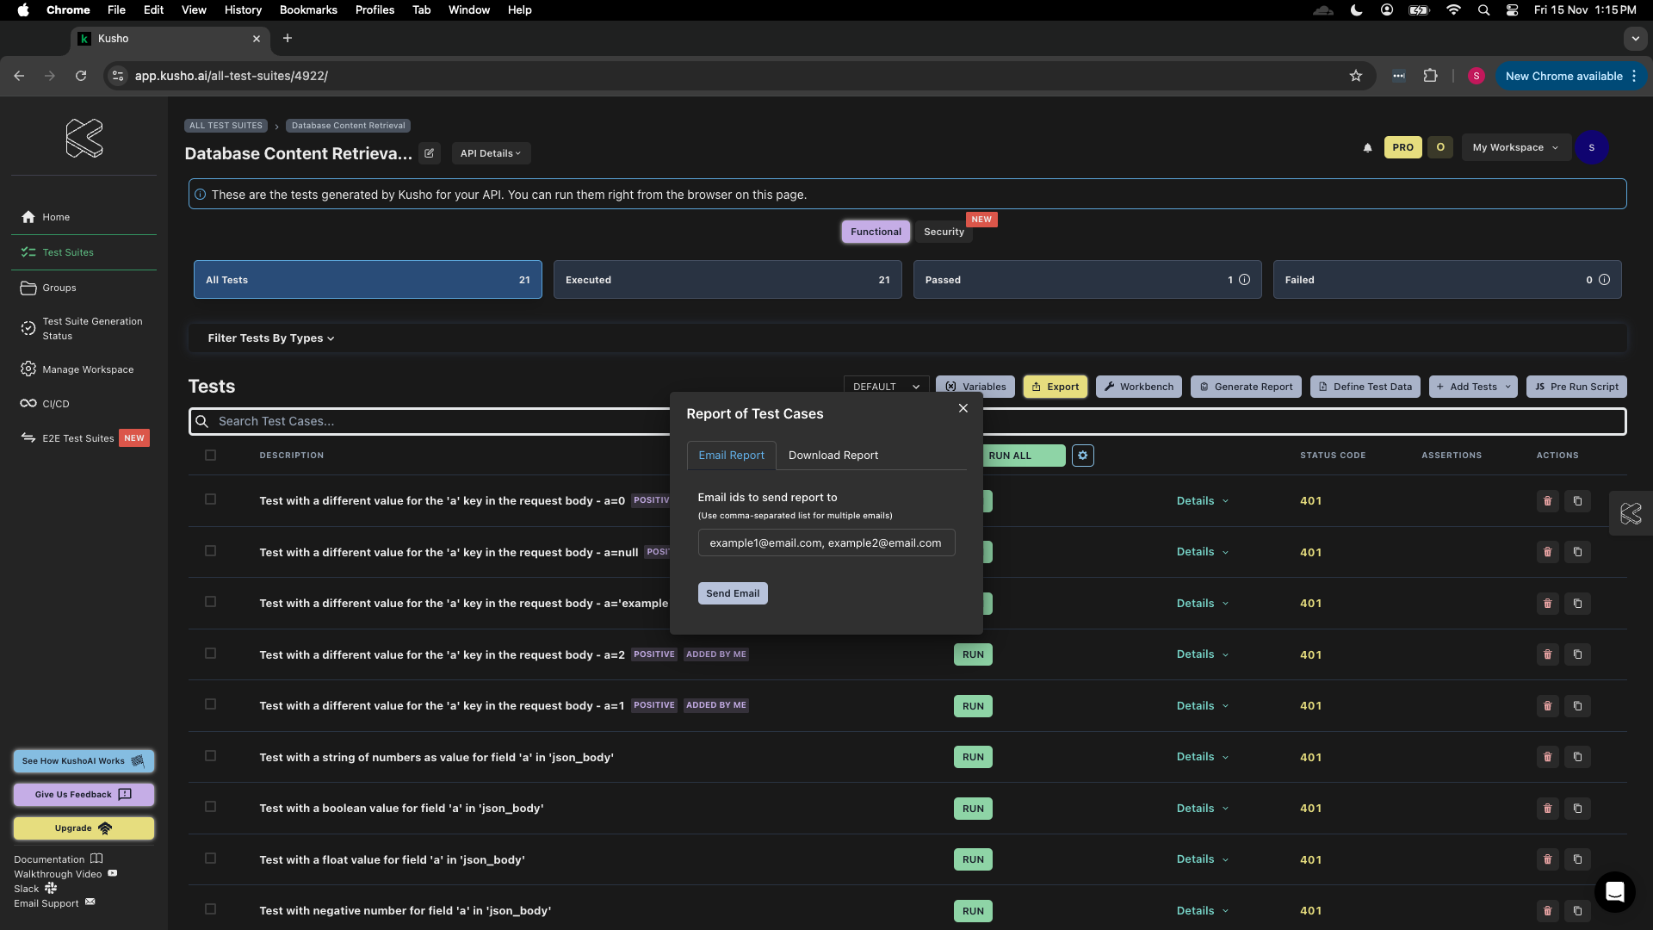Delete the a=null test case
The height and width of the screenshot is (930, 1653).
tap(1547, 552)
